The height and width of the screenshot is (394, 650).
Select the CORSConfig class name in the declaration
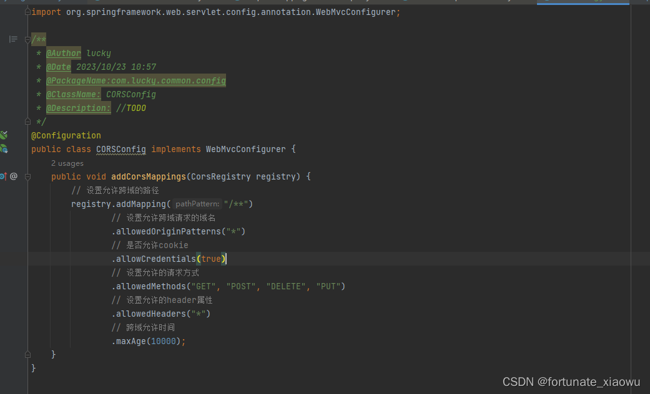(121, 149)
